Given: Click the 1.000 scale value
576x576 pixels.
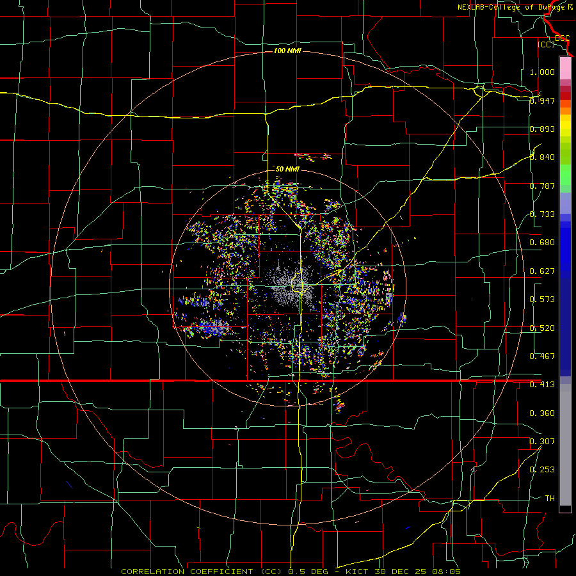Looking at the screenshot, I should tap(542, 72).
